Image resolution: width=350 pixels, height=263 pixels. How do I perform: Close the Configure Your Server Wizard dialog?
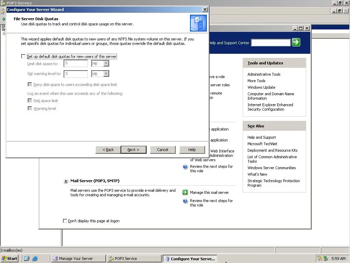tap(205, 9)
